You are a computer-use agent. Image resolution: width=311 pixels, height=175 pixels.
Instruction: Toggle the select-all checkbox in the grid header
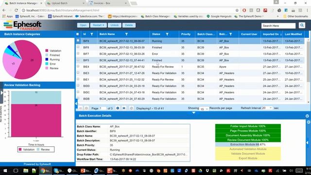coord(78,34)
